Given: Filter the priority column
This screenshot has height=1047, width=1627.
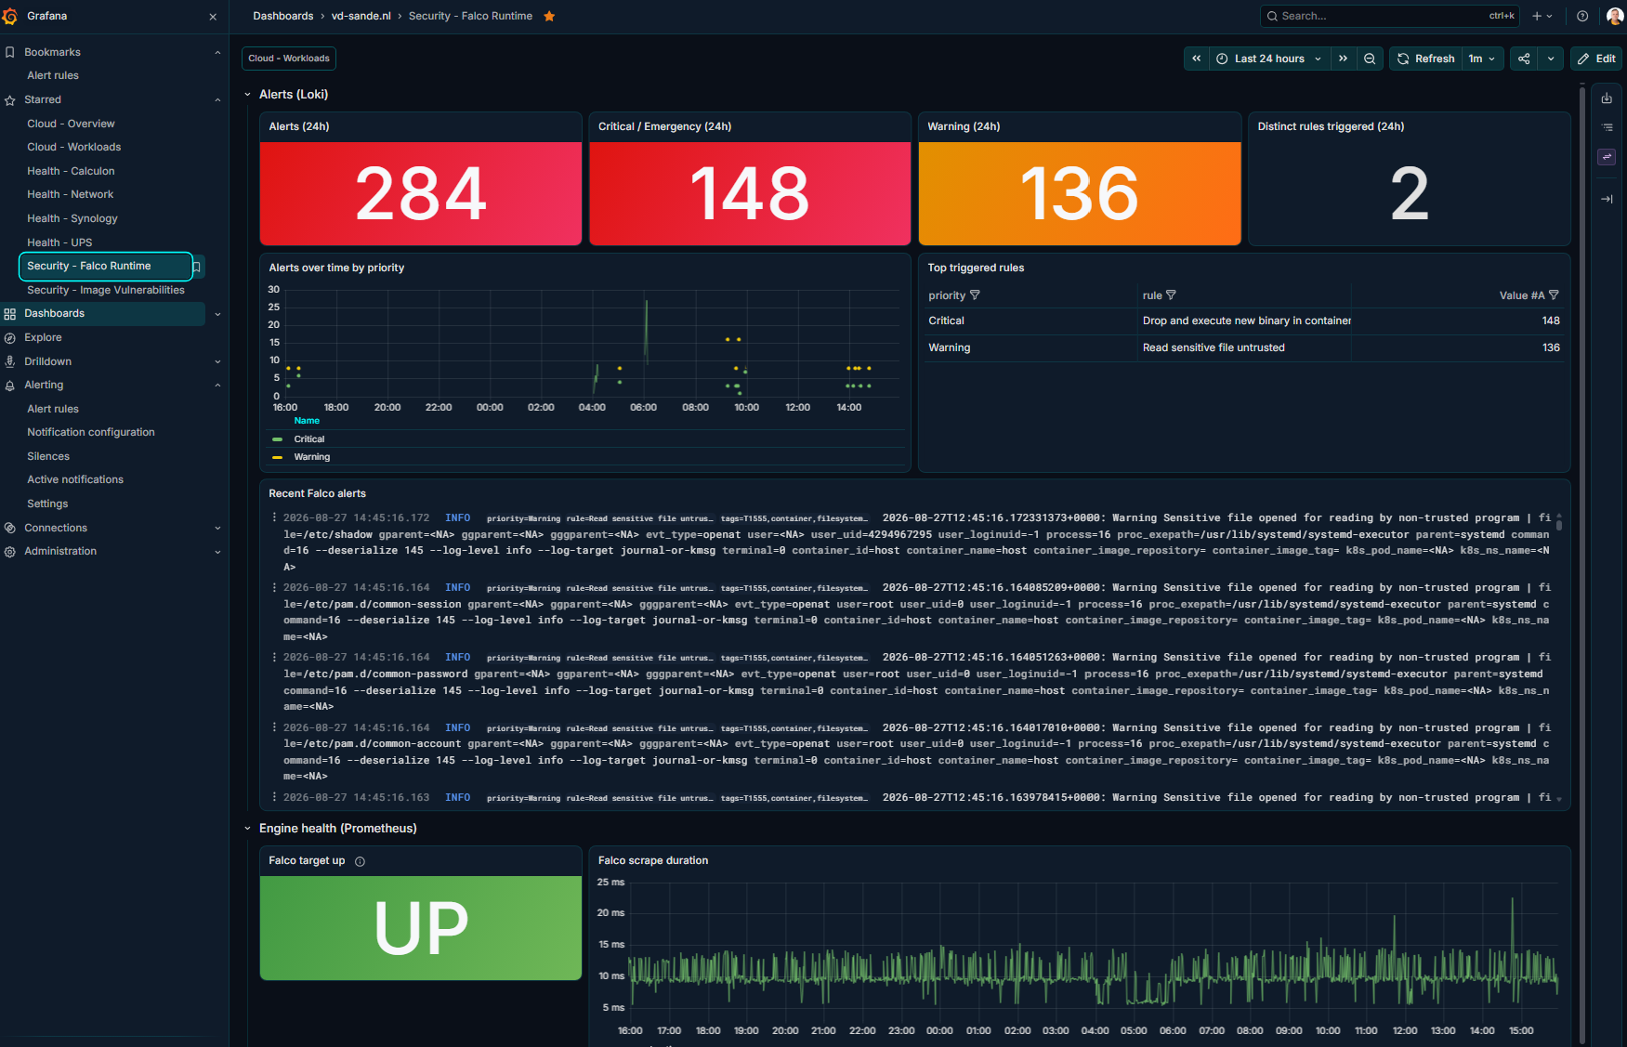Looking at the screenshot, I should [975, 295].
